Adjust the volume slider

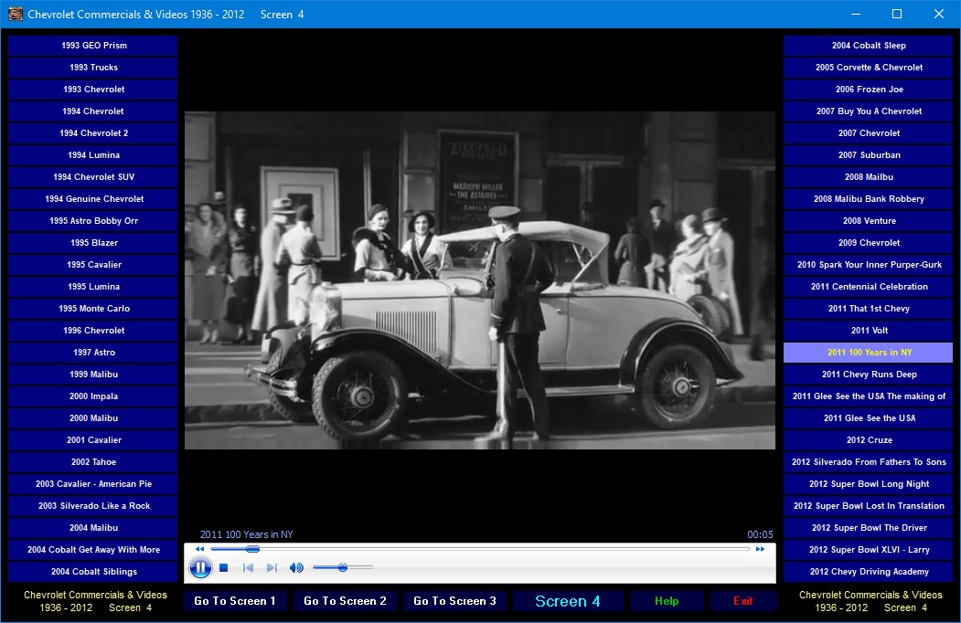pyautogui.click(x=343, y=568)
